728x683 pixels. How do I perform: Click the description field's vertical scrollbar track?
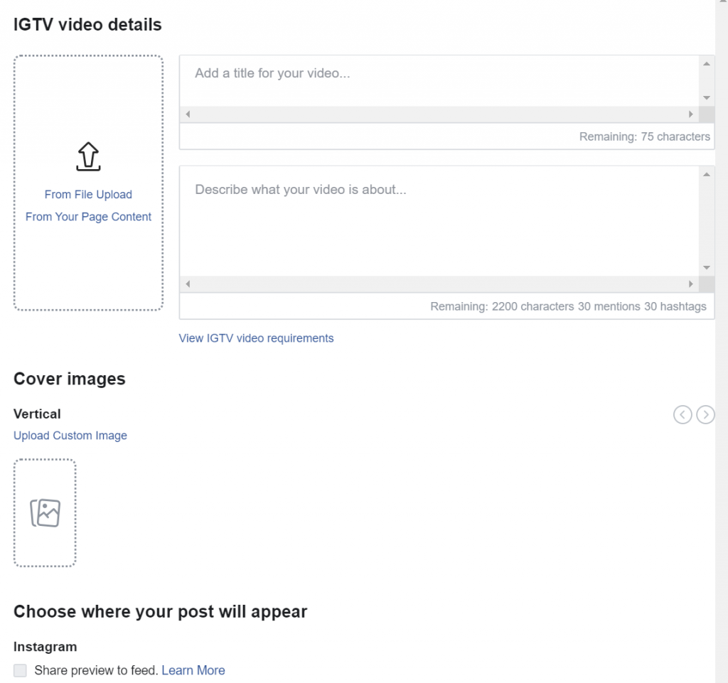(x=707, y=221)
